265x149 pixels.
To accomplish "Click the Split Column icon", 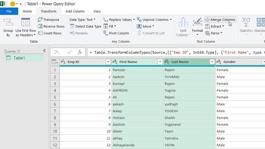I will 183,22.
